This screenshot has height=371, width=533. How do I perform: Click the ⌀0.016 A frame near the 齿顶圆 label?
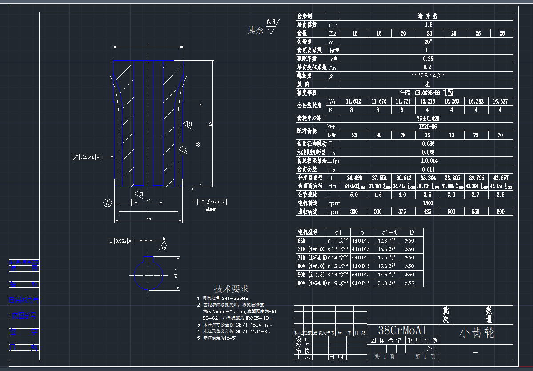[x=212, y=201]
